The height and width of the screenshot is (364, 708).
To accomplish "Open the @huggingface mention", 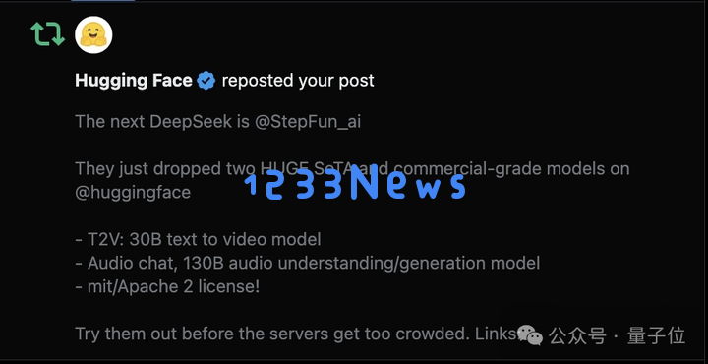I will click(x=133, y=193).
